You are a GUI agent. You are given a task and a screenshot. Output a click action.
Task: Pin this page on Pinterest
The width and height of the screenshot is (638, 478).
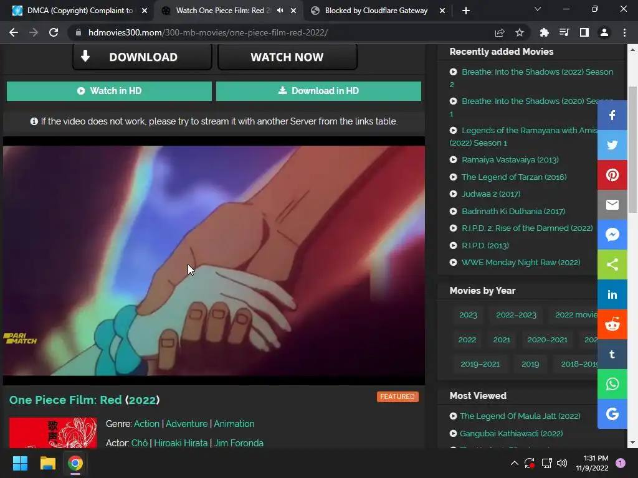612,175
